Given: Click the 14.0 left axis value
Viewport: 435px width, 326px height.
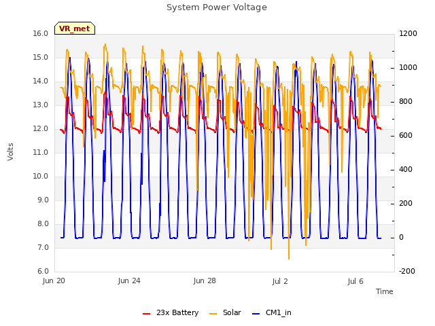Looking at the screenshot, I should (41, 81).
